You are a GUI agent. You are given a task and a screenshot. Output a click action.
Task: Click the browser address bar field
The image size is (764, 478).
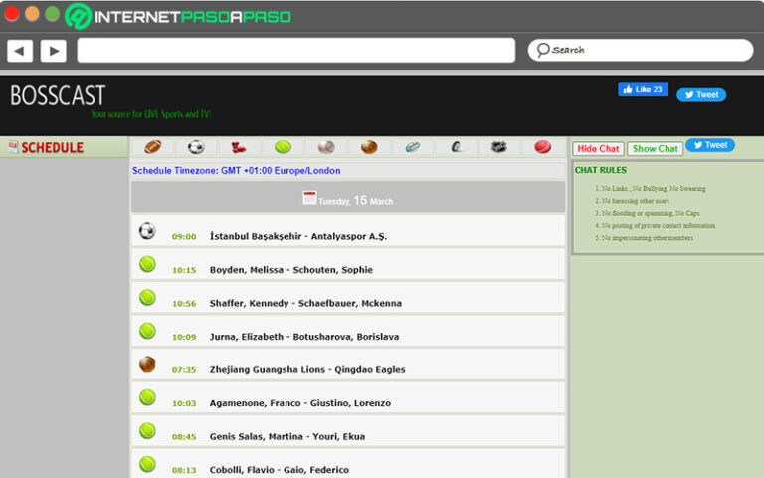pyautogui.click(x=295, y=50)
